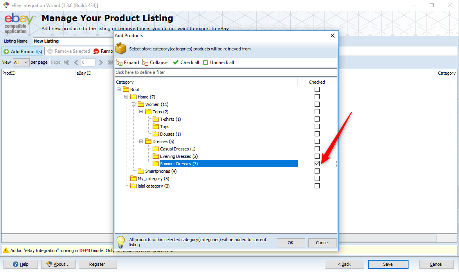Click the green Check all checkmark
Image resolution: width=459 pixels, height=272 pixels.
(176, 62)
